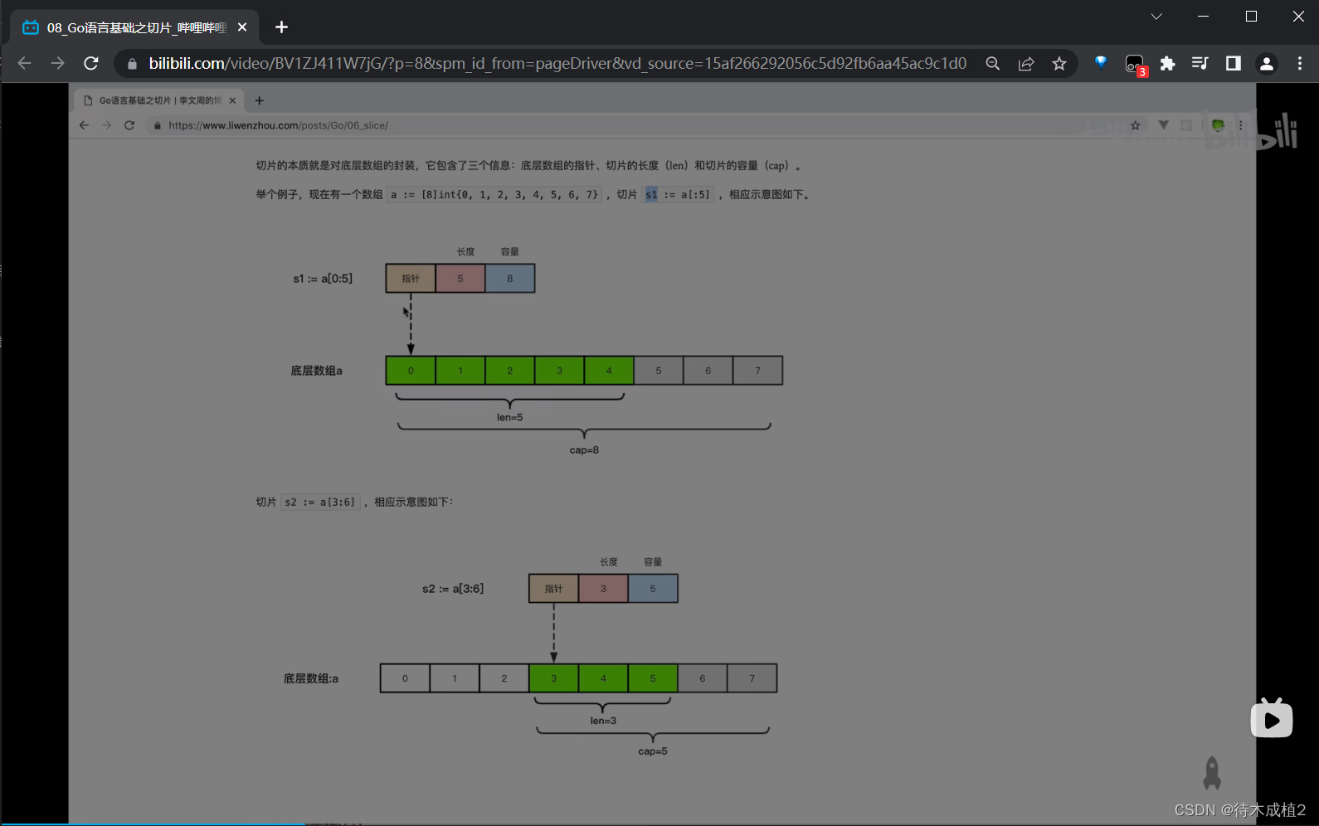Image resolution: width=1319 pixels, height=826 pixels.
Task: Reload the bilibili page
Action: [x=91, y=63]
